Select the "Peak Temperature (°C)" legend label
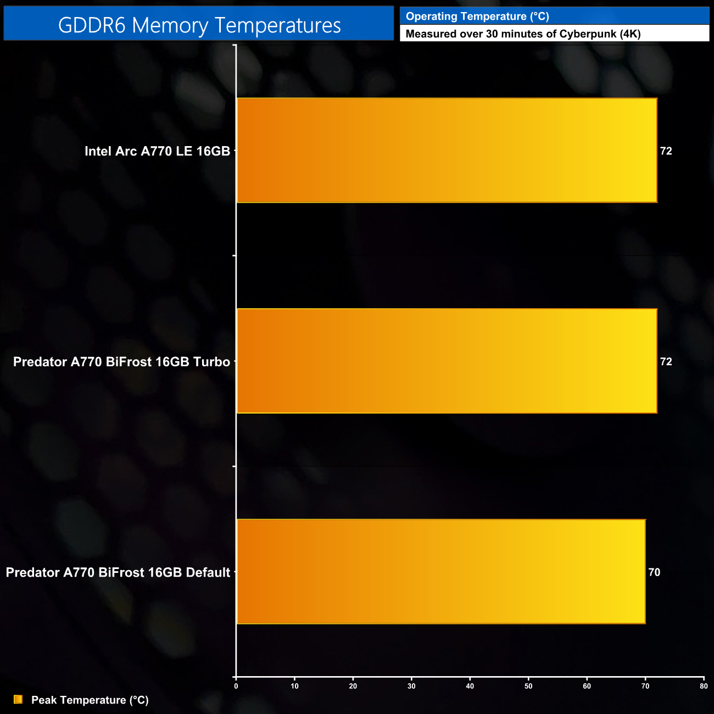 (x=90, y=700)
